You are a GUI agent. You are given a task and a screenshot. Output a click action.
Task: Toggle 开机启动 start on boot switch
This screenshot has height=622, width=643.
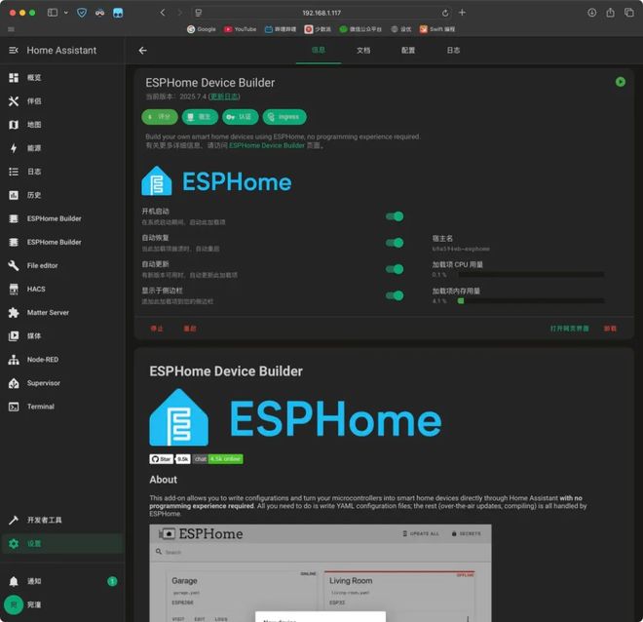tap(395, 216)
